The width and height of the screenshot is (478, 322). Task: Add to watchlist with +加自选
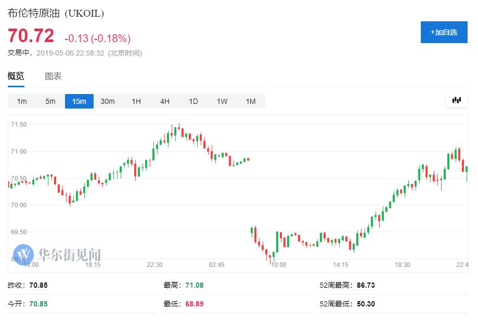(444, 32)
